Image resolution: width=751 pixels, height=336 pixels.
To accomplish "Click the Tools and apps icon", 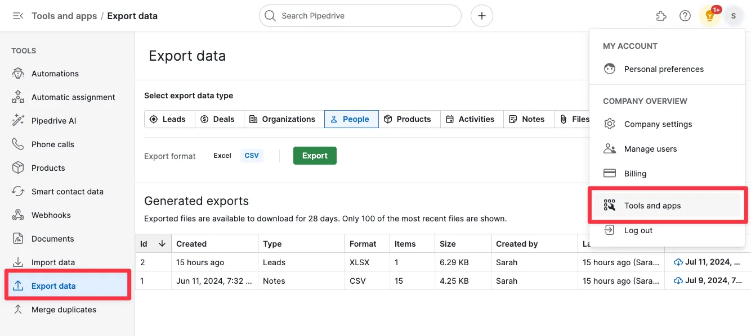I will pos(610,206).
